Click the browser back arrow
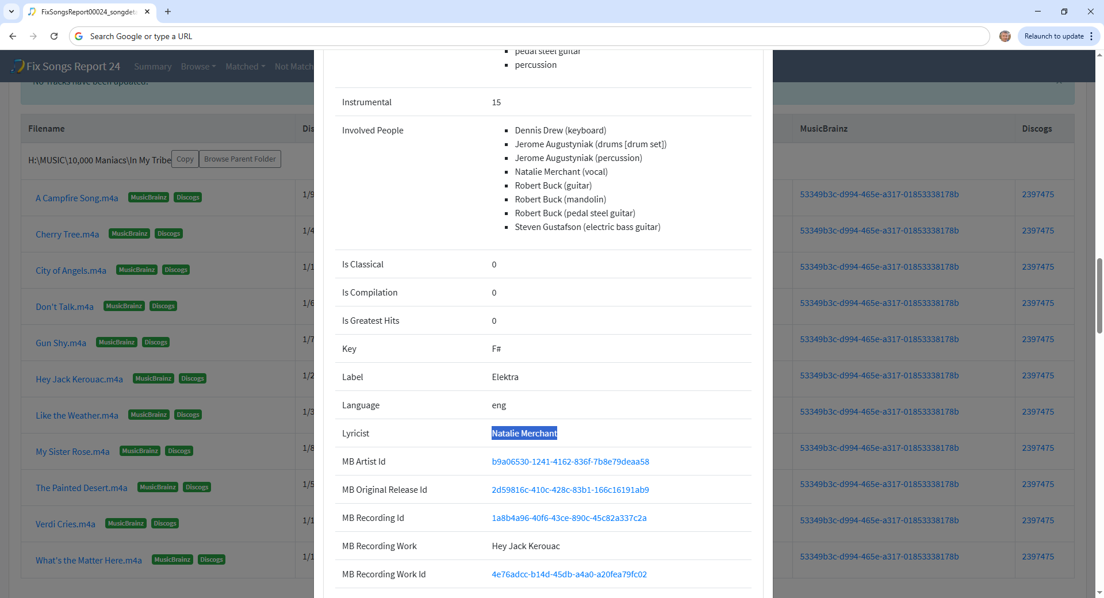The image size is (1104, 598). [x=13, y=36]
